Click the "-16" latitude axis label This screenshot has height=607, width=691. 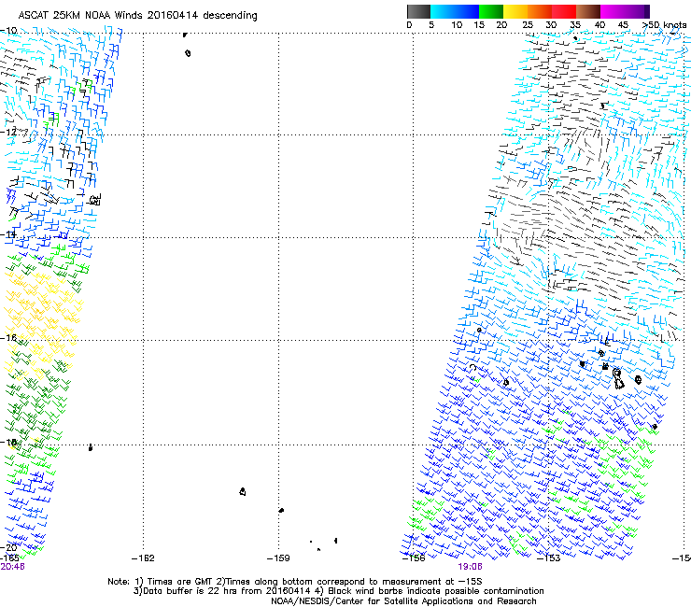[8, 337]
